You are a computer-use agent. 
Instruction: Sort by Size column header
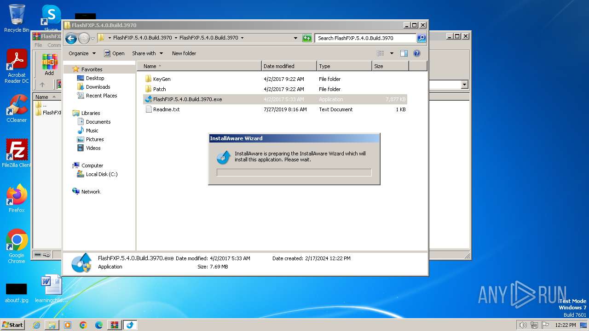point(390,66)
